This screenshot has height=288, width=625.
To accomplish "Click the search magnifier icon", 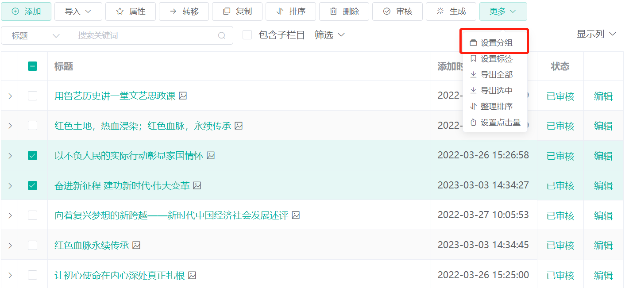I will [x=222, y=35].
